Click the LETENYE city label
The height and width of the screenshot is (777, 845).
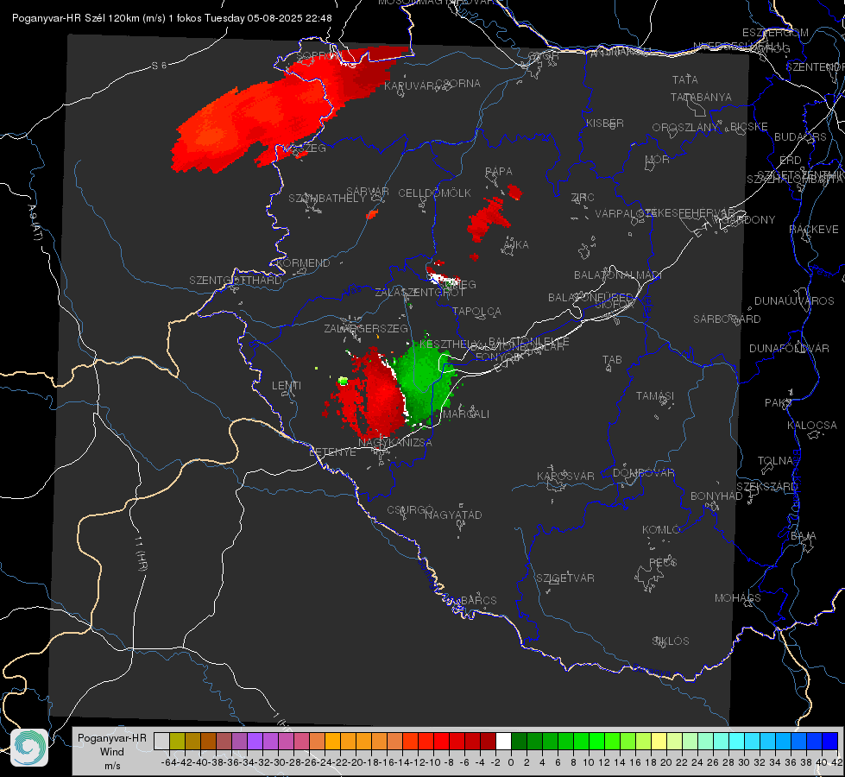pyautogui.click(x=332, y=452)
